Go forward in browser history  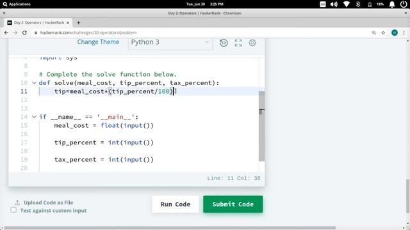(x=15, y=33)
